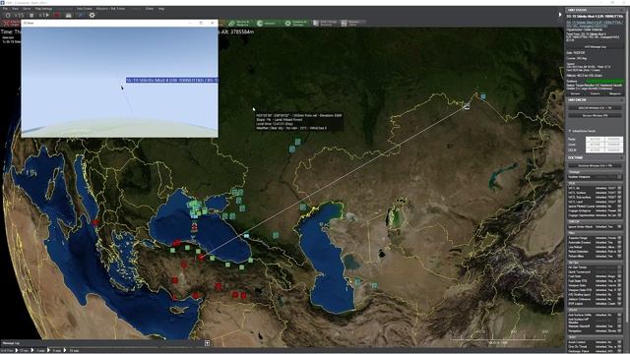Select the SS-19 Stiletto label in 3D view

tap(172, 81)
